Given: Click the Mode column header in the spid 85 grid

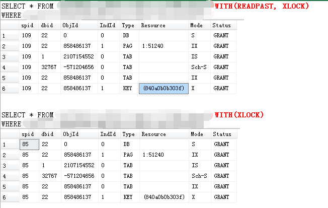Looking at the screenshot, I should click(197, 134).
